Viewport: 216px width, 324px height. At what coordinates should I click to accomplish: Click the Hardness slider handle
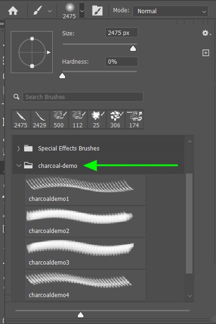pyautogui.click(x=62, y=76)
